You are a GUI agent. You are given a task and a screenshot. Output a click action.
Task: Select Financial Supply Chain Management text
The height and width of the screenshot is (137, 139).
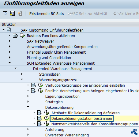[x=56, y=52]
